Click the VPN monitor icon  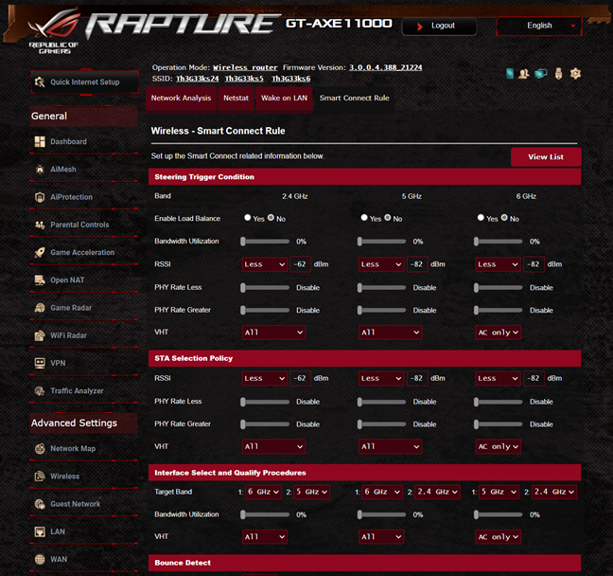[40, 363]
